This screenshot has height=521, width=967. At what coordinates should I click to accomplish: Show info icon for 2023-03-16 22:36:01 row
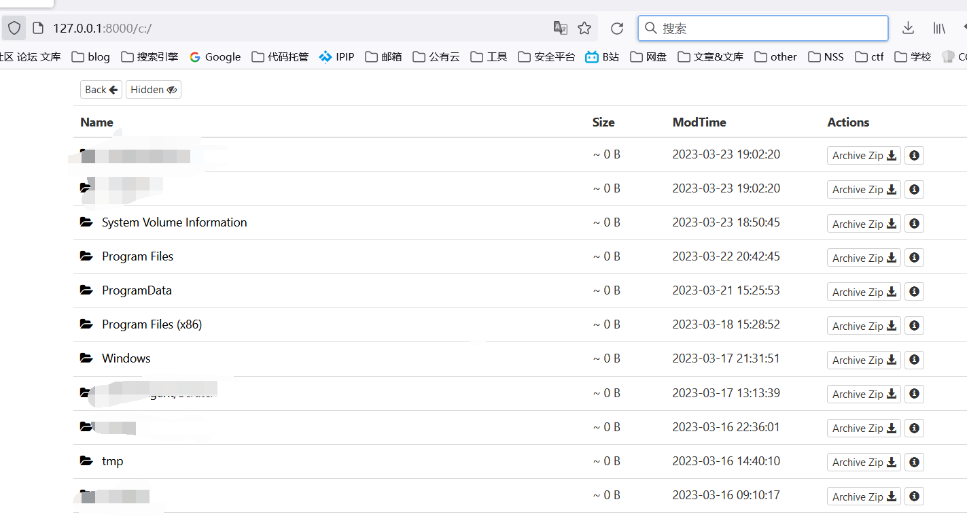click(914, 428)
